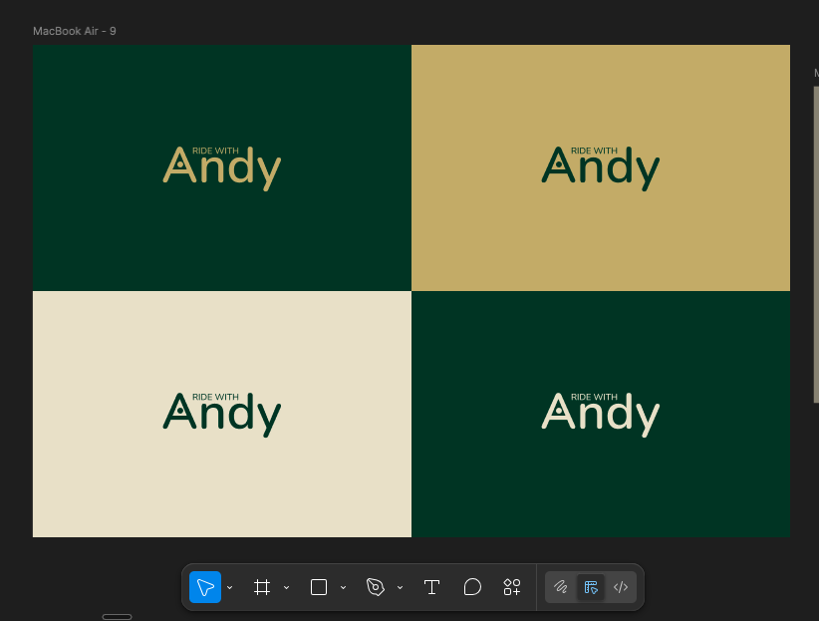Click green Andy logo on cream background
Viewport: 819px width, 621px height.
[222, 415]
